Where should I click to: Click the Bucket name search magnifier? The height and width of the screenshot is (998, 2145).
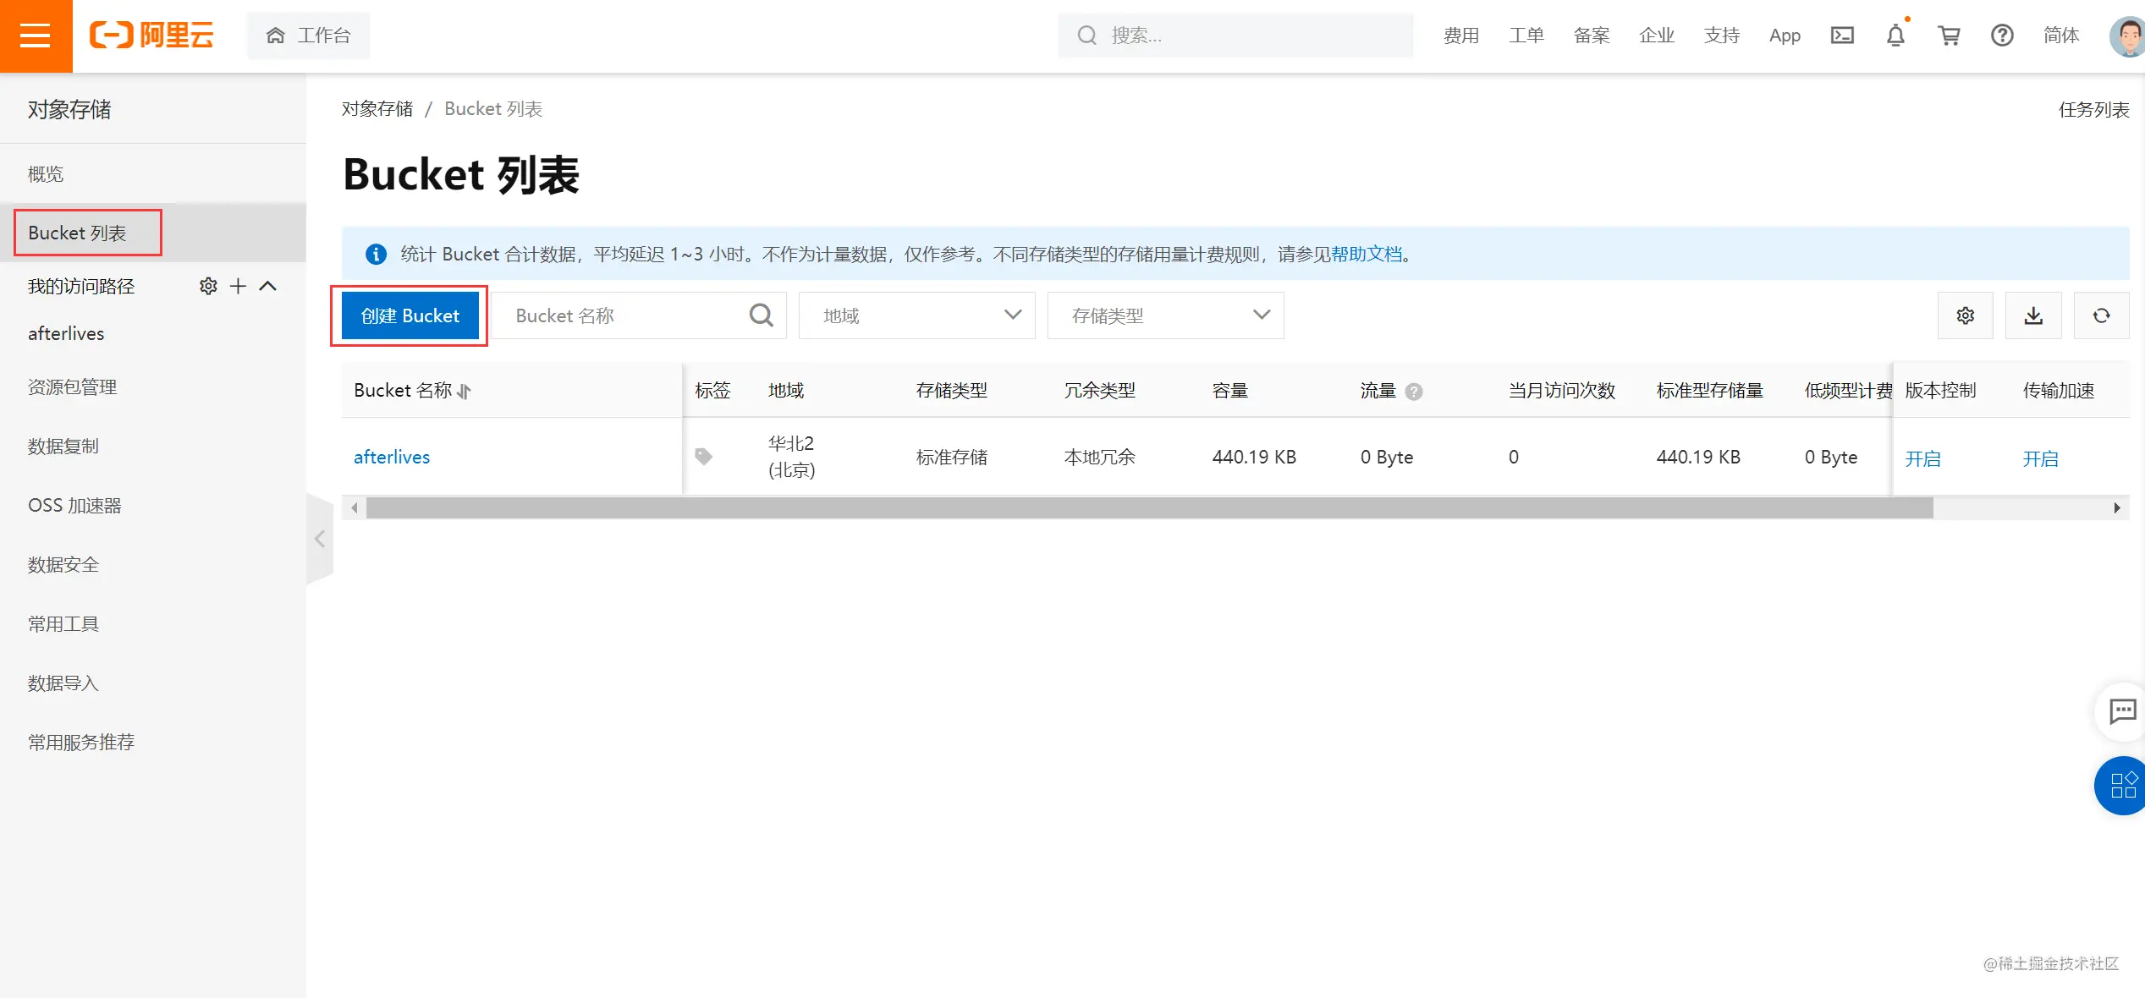(x=761, y=315)
